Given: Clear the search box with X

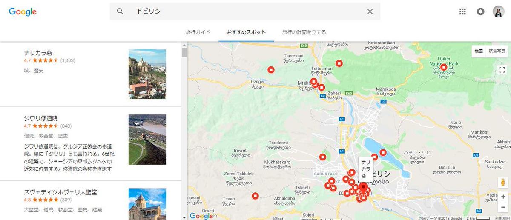Looking at the screenshot, I should coord(370,11).
